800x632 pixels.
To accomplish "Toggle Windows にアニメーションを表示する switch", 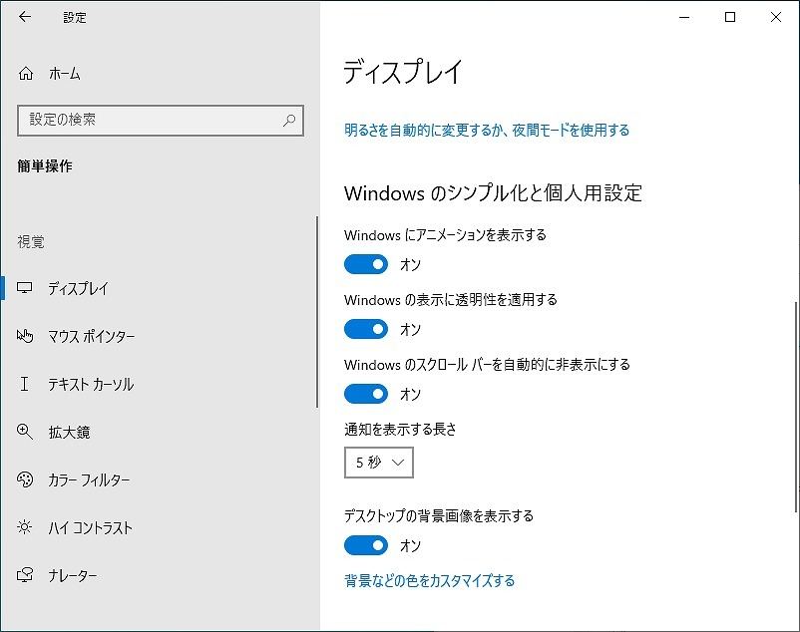I will (366, 264).
